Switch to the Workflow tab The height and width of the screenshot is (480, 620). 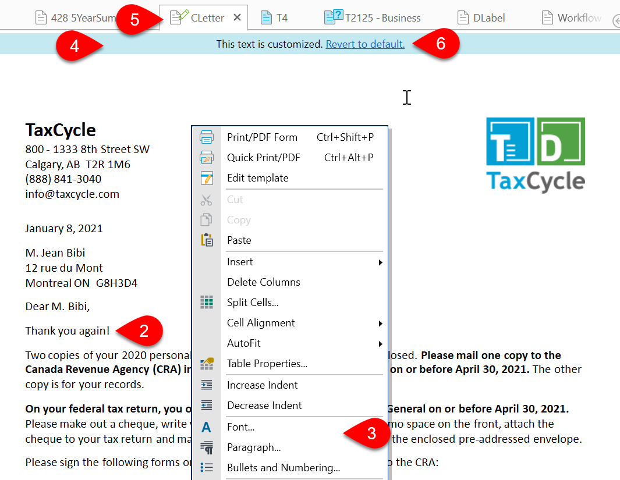pos(572,18)
